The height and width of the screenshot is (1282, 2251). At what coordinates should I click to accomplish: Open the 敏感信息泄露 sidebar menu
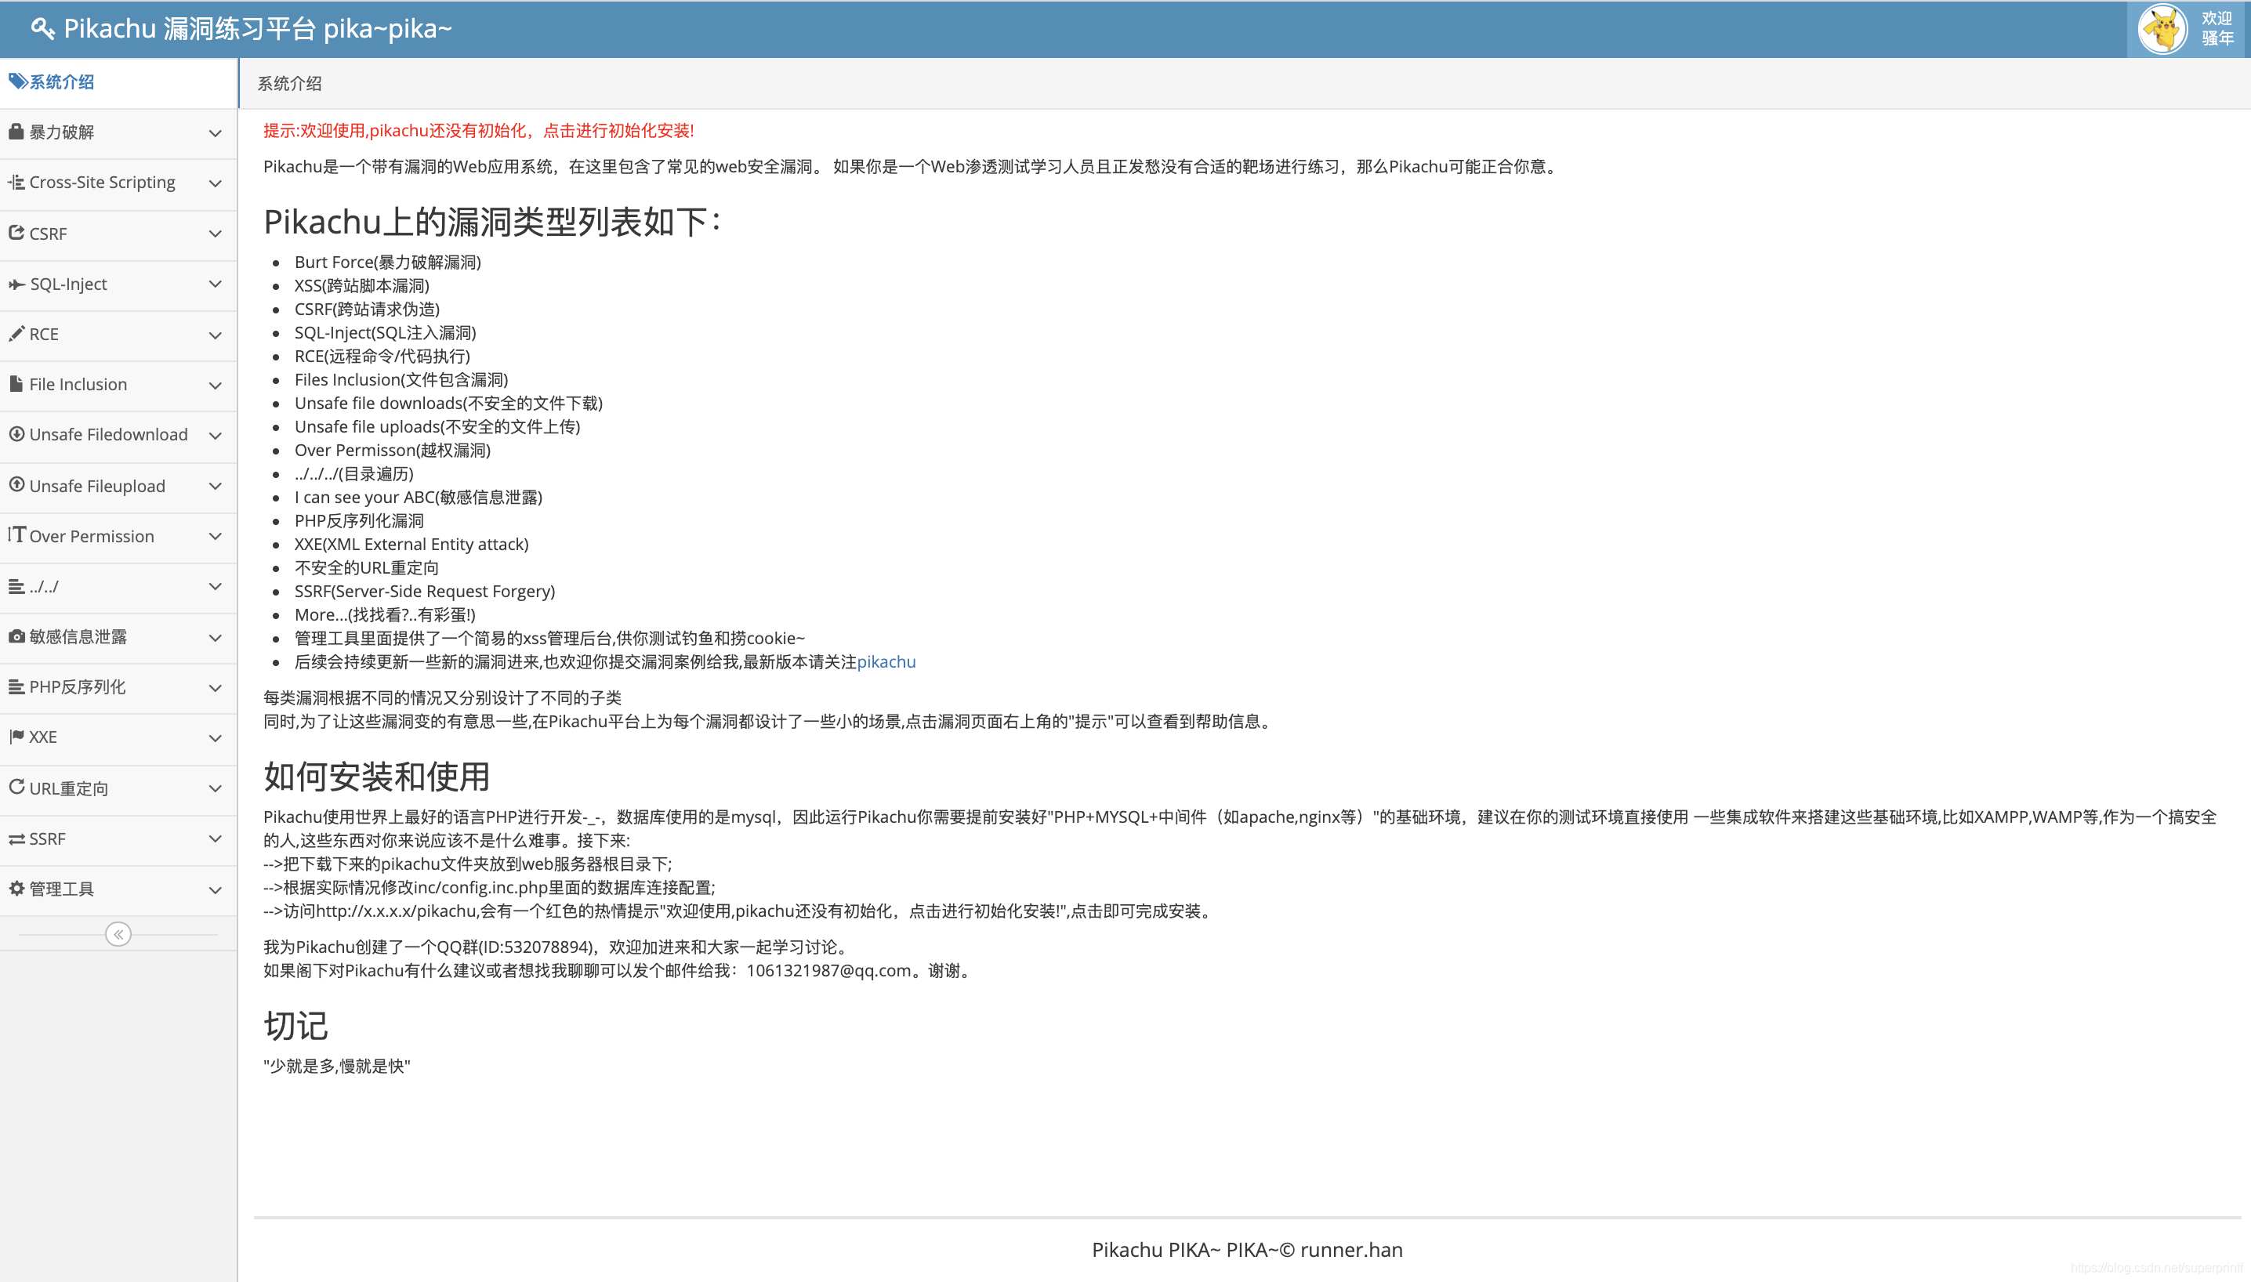click(x=118, y=638)
